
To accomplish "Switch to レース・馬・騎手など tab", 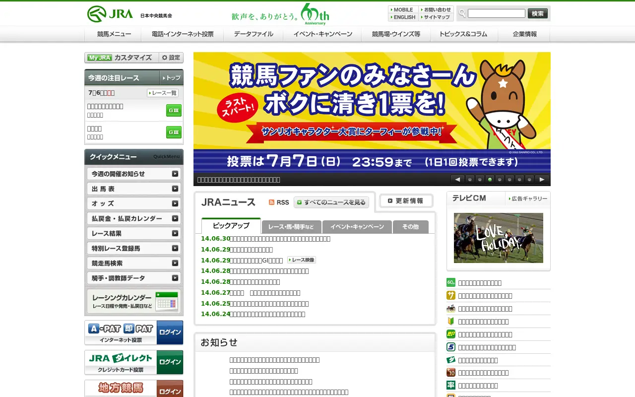I will tap(291, 227).
